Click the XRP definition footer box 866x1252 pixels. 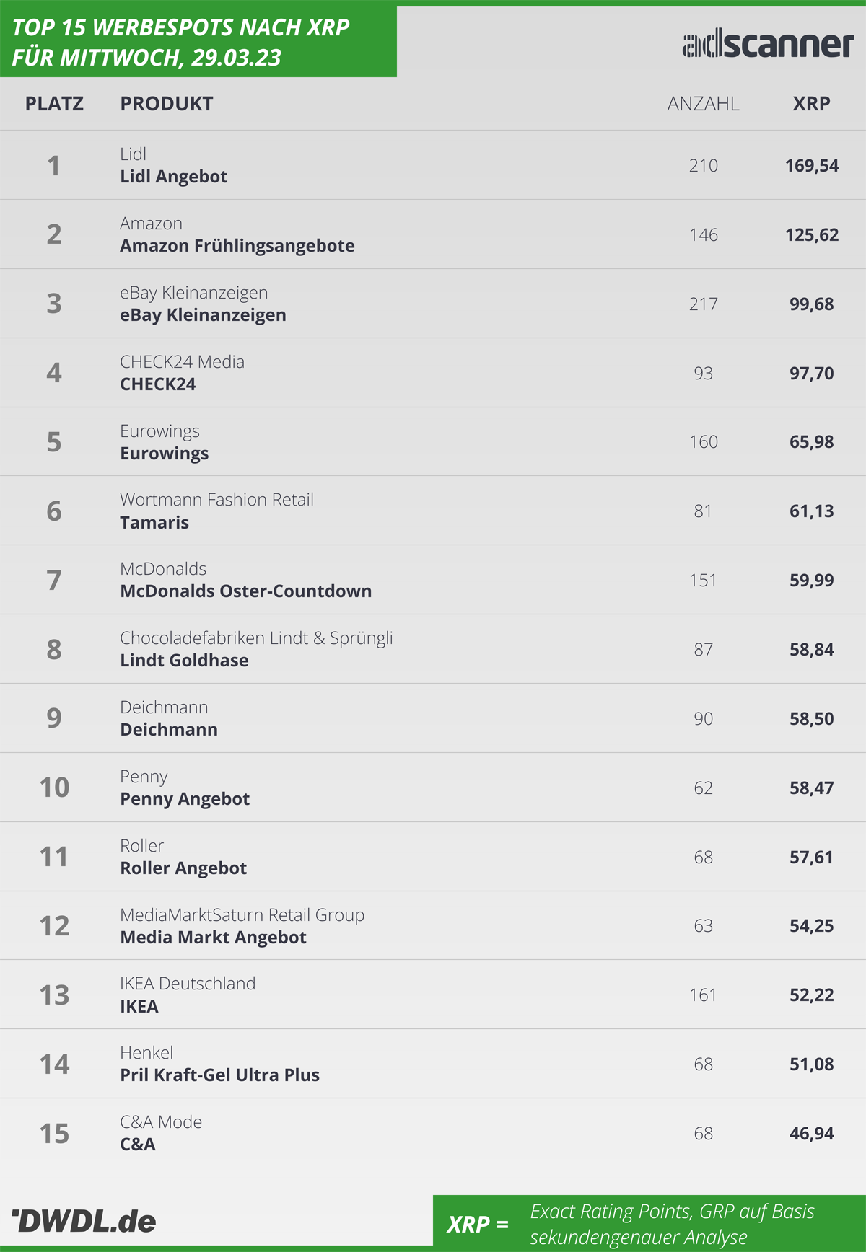(649, 1223)
